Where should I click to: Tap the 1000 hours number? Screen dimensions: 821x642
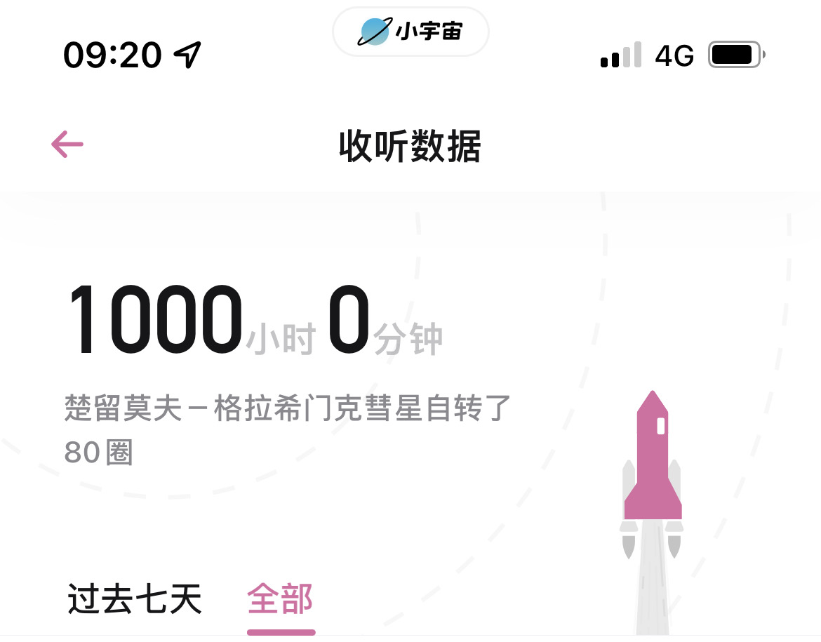[156, 319]
